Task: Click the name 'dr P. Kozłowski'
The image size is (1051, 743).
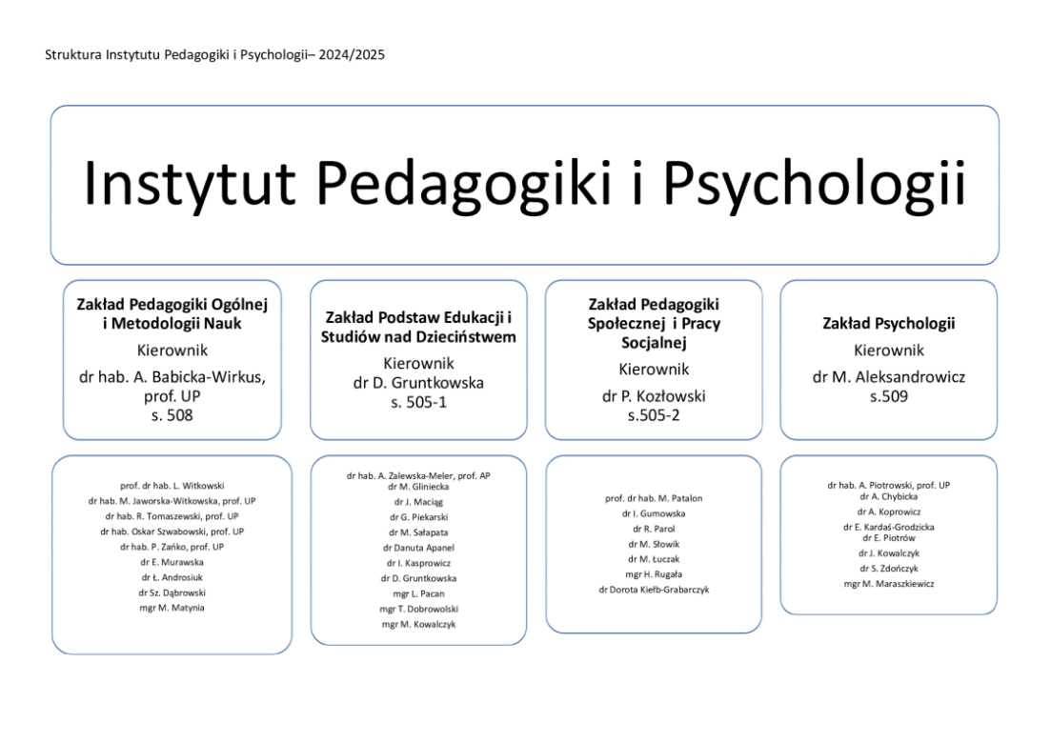Action: tap(654, 396)
